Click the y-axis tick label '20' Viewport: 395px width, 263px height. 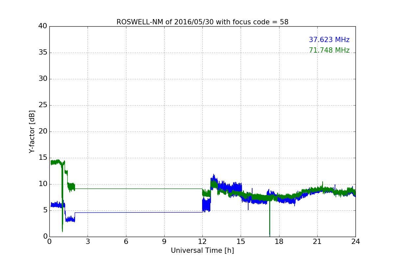pos(43,131)
